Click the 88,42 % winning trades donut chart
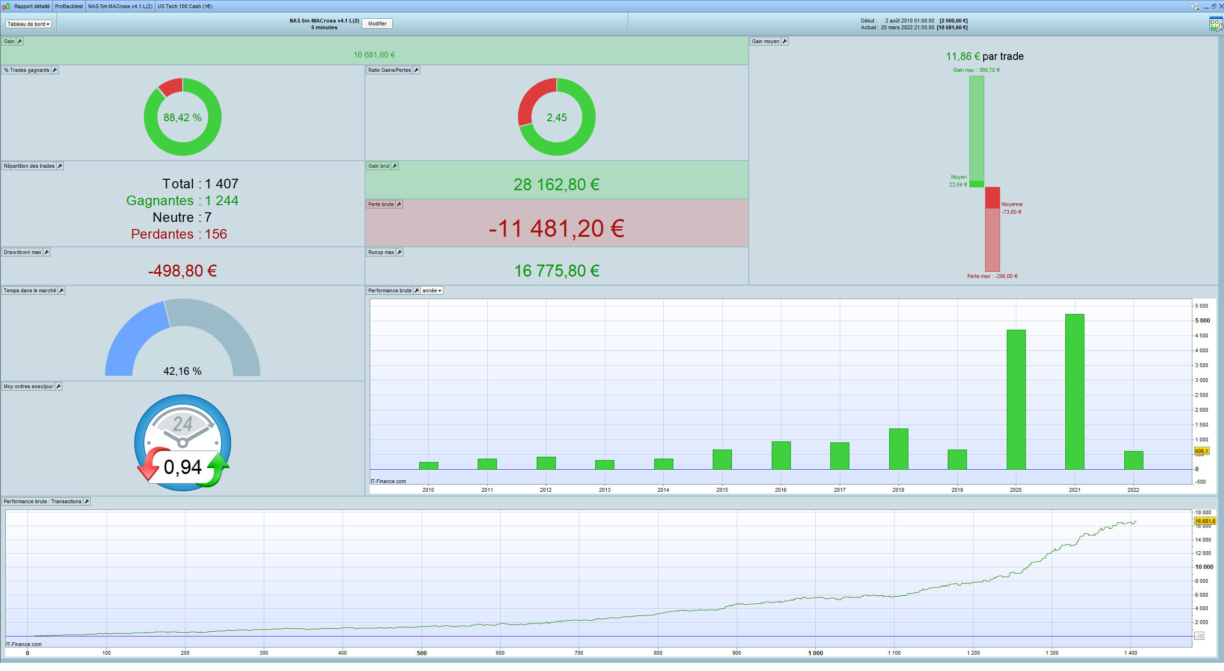The image size is (1224, 671). [x=182, y=117]
